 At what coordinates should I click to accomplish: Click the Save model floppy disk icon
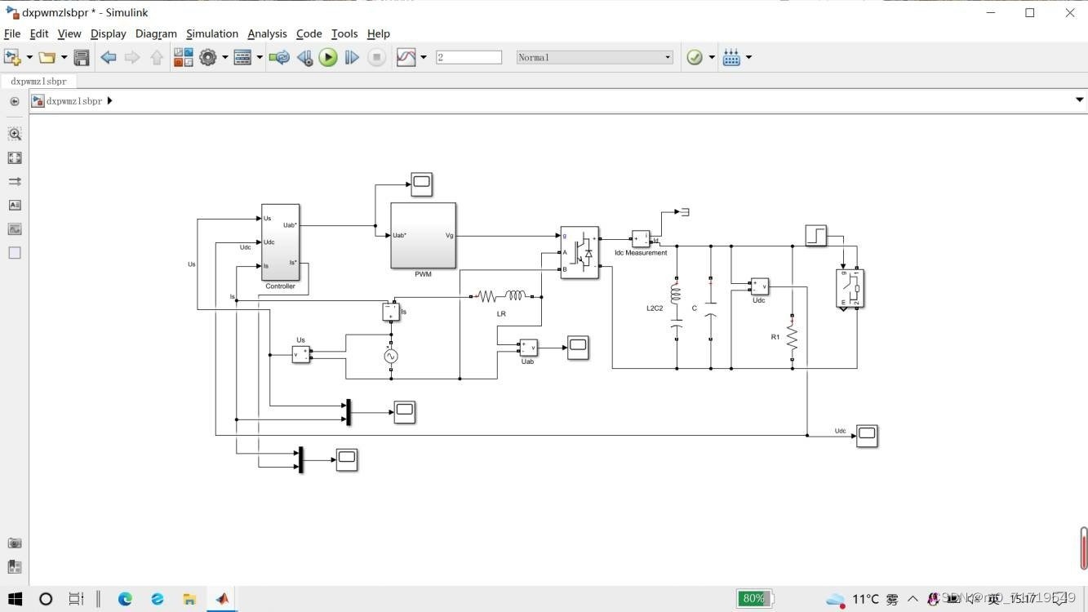(82, 57)
